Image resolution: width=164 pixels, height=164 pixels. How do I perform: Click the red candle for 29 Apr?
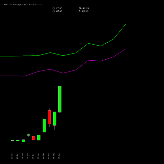[34, 138]
